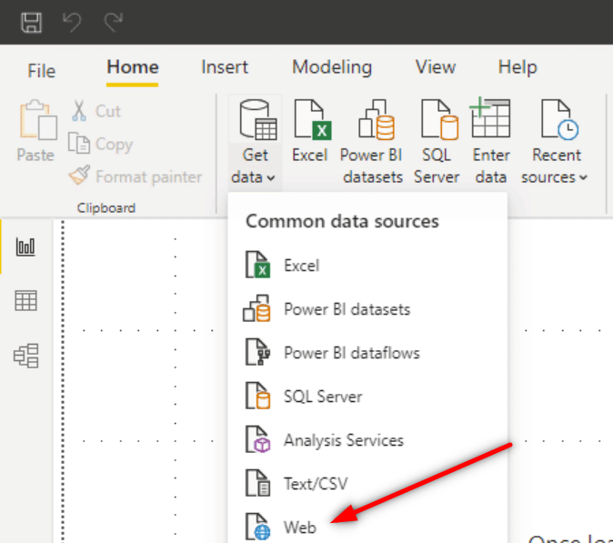Choose Power BI dataflows menu entry

[367, 353]
